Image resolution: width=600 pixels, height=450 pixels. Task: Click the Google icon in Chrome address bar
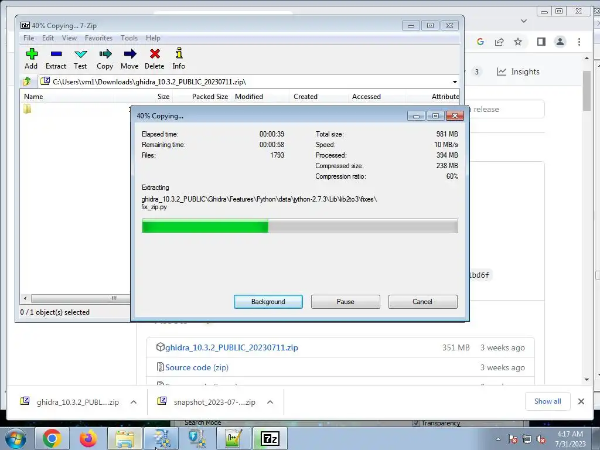click(x=480, y=42)
